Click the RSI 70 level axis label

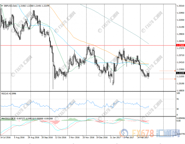(178, 99)
